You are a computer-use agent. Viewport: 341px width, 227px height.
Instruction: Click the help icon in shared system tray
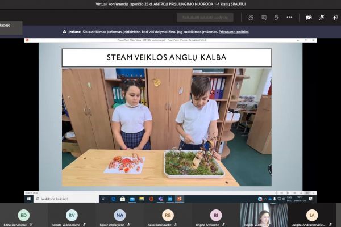pyautogui.click(x=260, y=199)
